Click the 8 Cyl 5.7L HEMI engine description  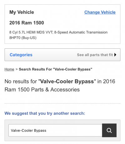point(58,32)
